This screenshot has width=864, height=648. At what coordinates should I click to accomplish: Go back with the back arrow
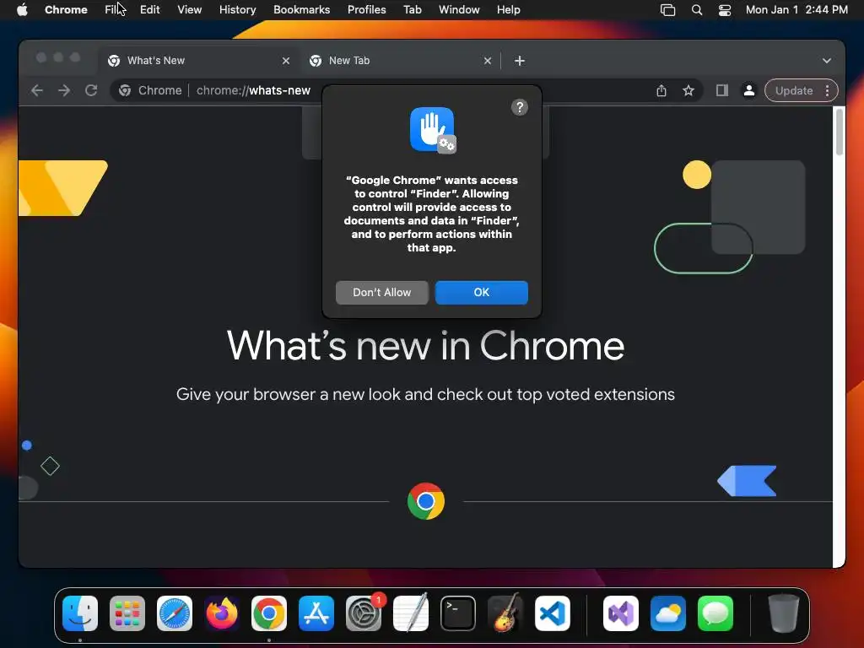pos(37,90)
